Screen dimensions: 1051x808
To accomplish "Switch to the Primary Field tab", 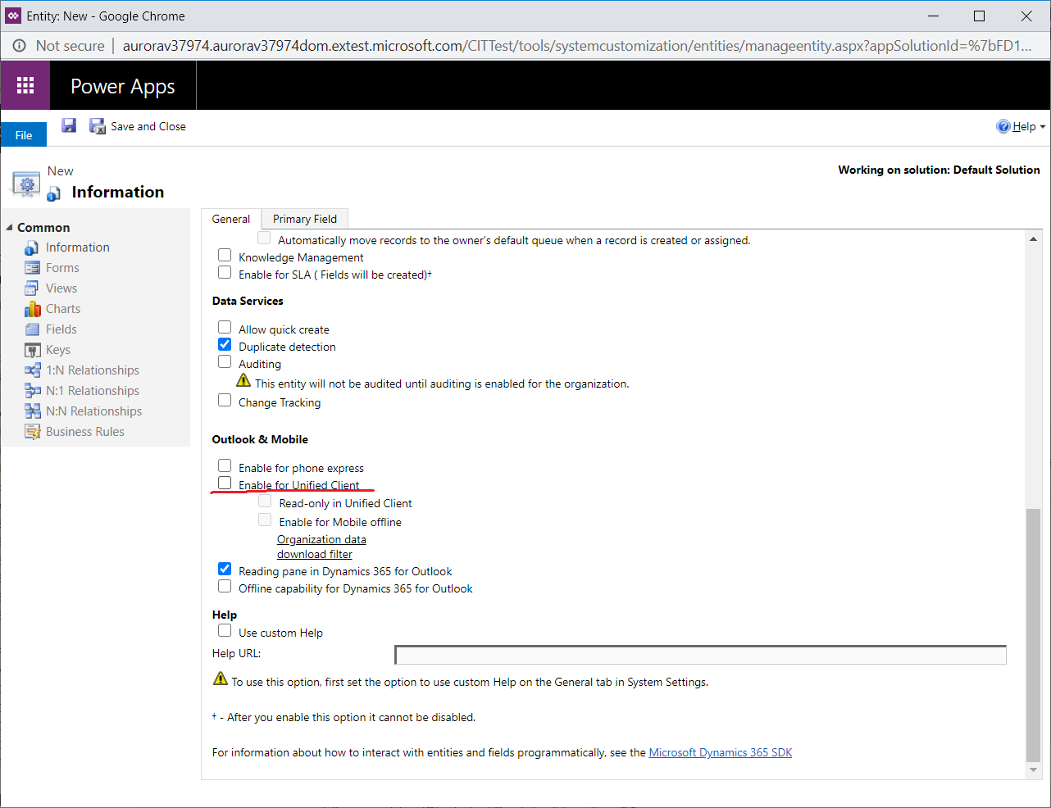I will pyautogui.click(x=305, y=219).
